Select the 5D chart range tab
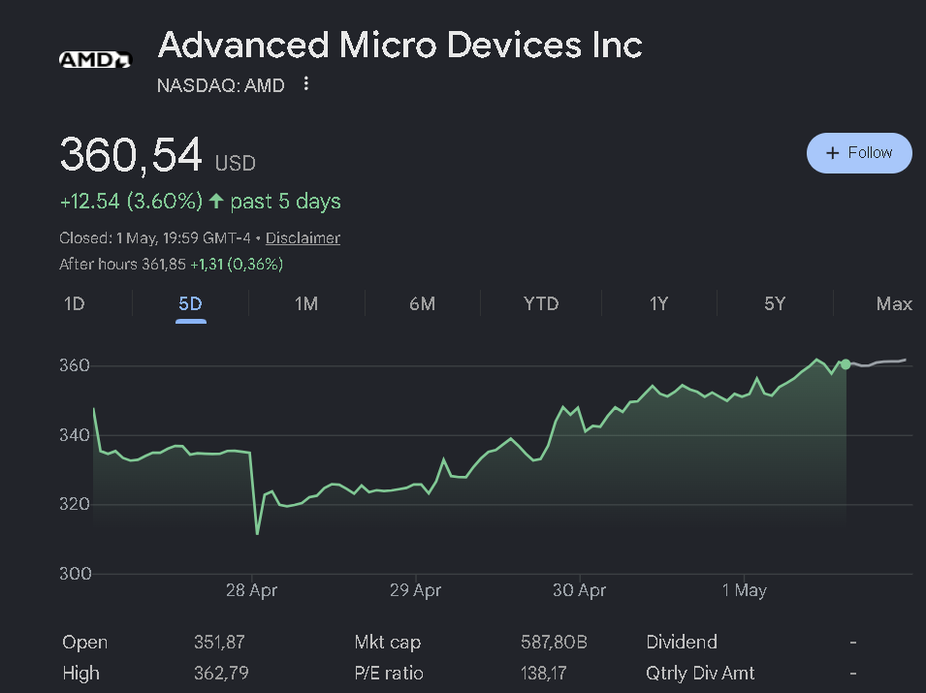This screenshot has width=926, height=693. [190, 304]
